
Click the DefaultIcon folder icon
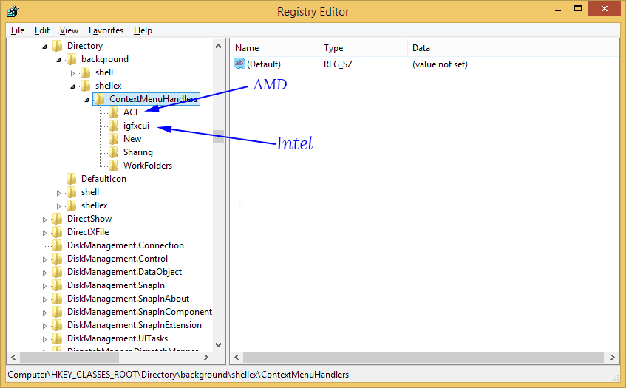(x=72, y=178)
